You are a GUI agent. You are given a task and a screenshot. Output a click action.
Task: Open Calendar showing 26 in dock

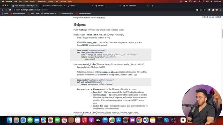(x=64, y=120)
